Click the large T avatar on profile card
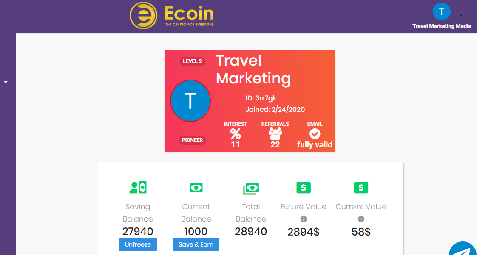Image resolution: width=477 pixels, height=255 pixels. (190, 101)
